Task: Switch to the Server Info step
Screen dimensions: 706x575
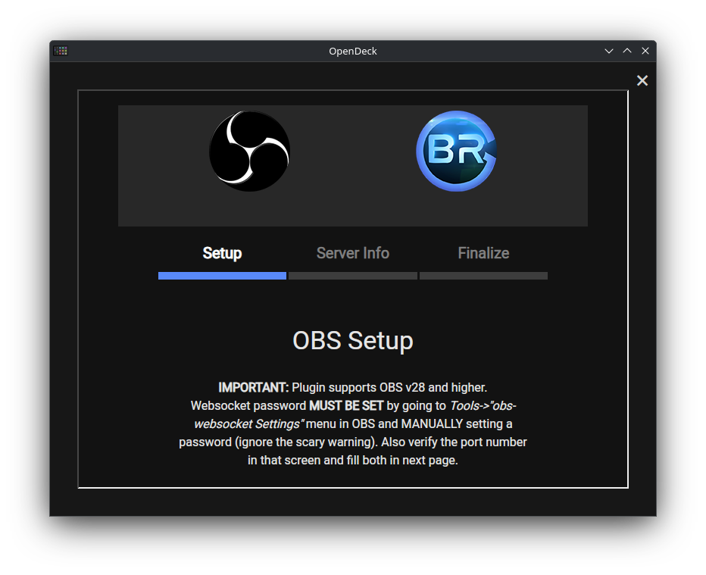Action: (x=352, y=253)
